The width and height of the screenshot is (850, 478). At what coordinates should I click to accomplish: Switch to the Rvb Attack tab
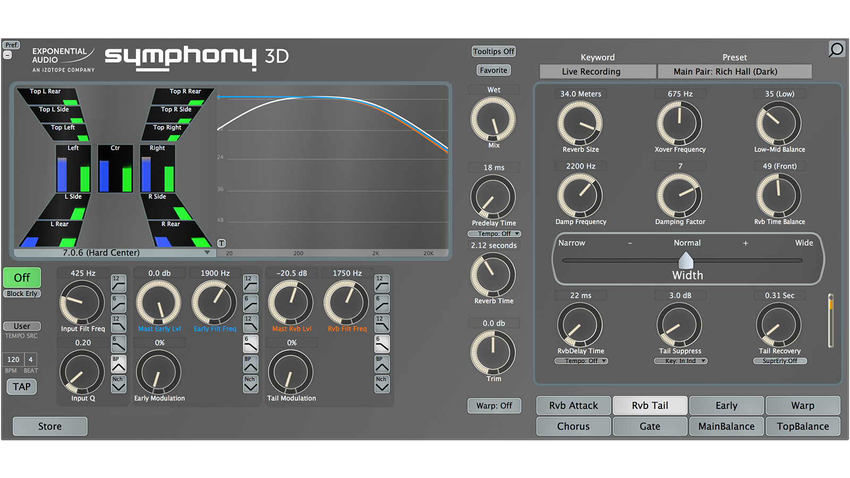(x=573, y=406)
